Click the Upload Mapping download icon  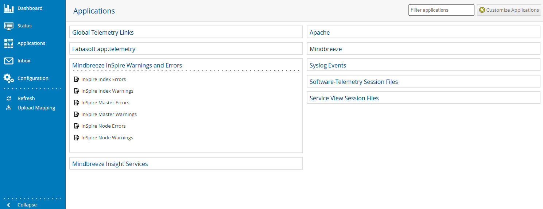pos(9,108)
